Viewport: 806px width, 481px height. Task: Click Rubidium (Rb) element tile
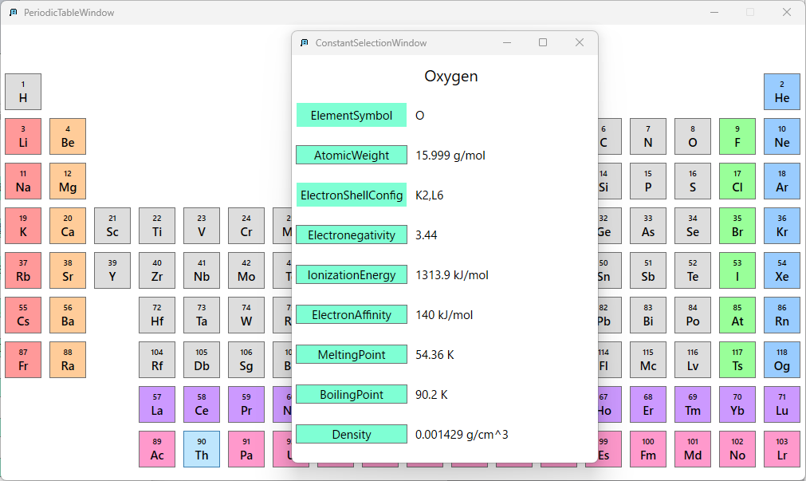coord(23,270)
